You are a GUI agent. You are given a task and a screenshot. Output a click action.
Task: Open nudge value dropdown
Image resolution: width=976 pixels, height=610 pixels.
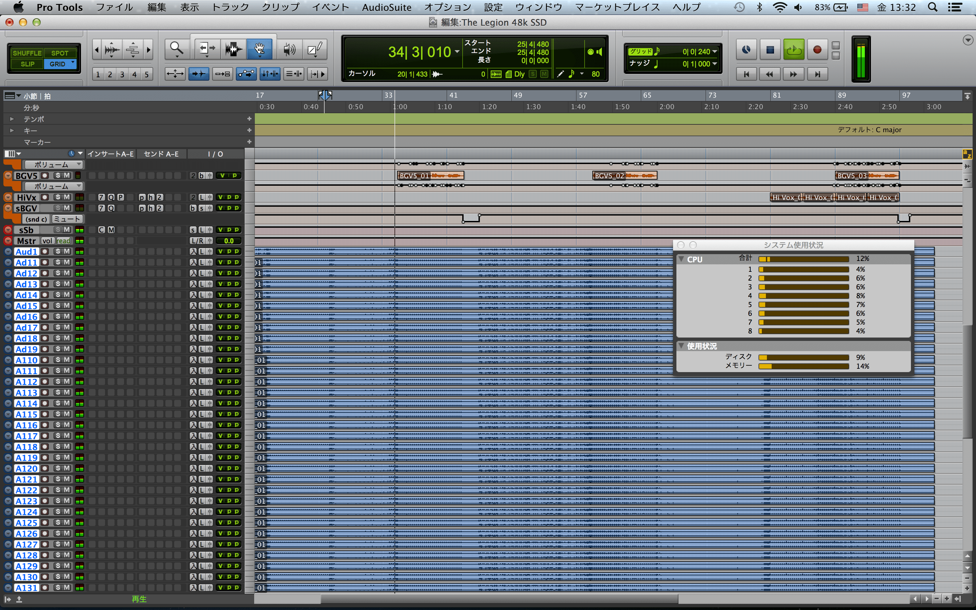coord(715,64)
